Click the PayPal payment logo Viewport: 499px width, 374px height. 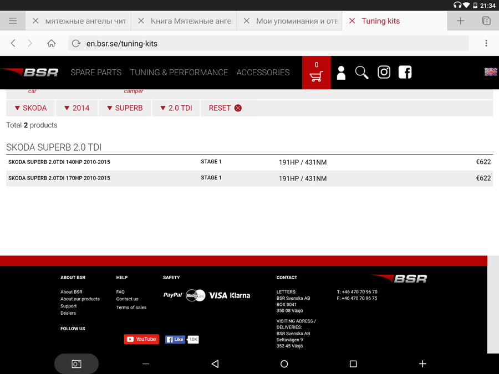(x=173, y=295)
